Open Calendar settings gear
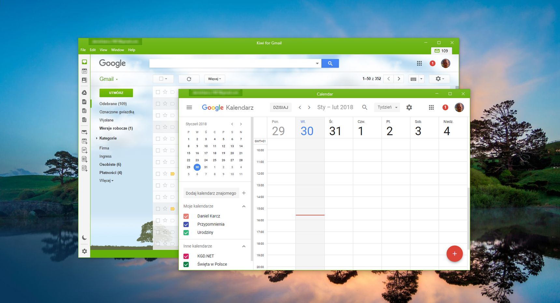Screen dimensions: 560x303 (x=409, y=108)
